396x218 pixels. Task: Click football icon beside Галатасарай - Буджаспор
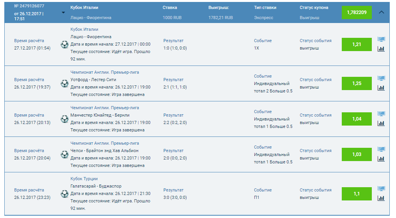click(65, 194)
